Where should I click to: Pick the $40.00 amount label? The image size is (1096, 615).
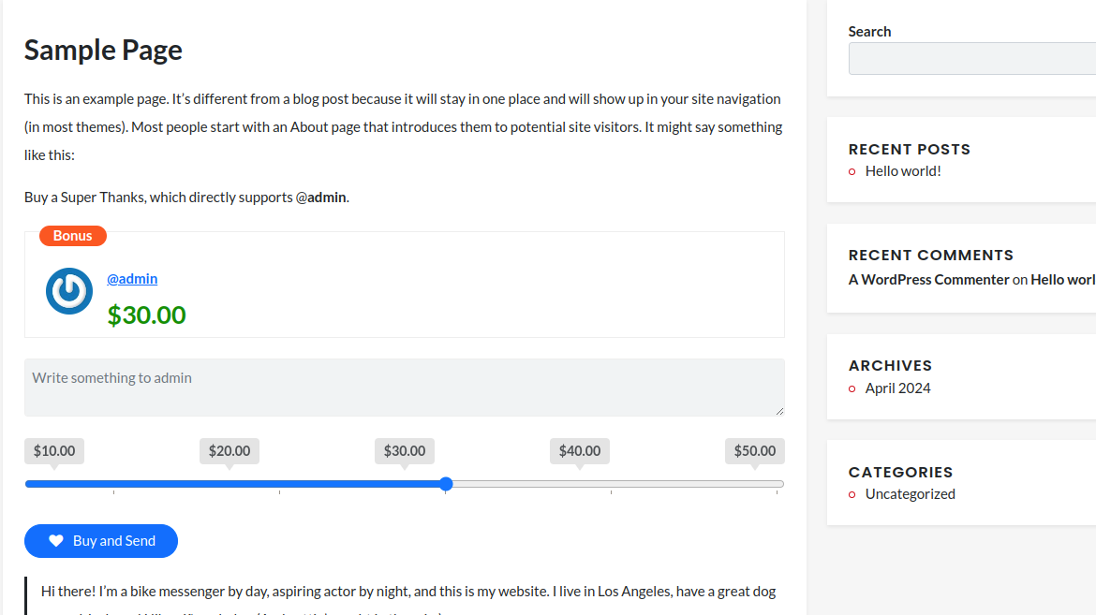tap(580, 451)
